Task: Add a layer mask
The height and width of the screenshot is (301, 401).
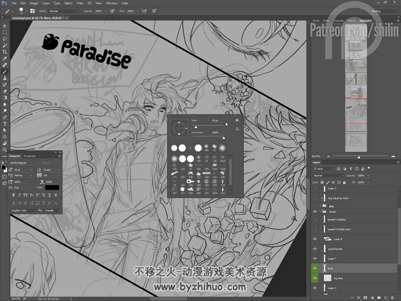Action: (x=365, y=298)
